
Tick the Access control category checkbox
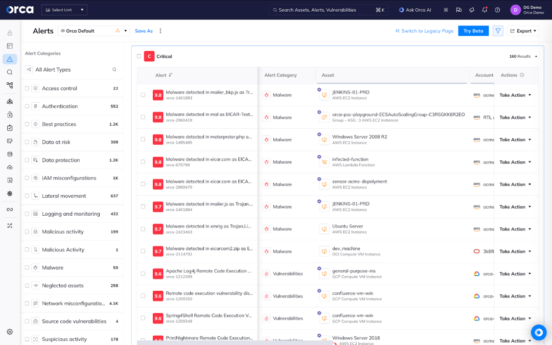(27, 88)
